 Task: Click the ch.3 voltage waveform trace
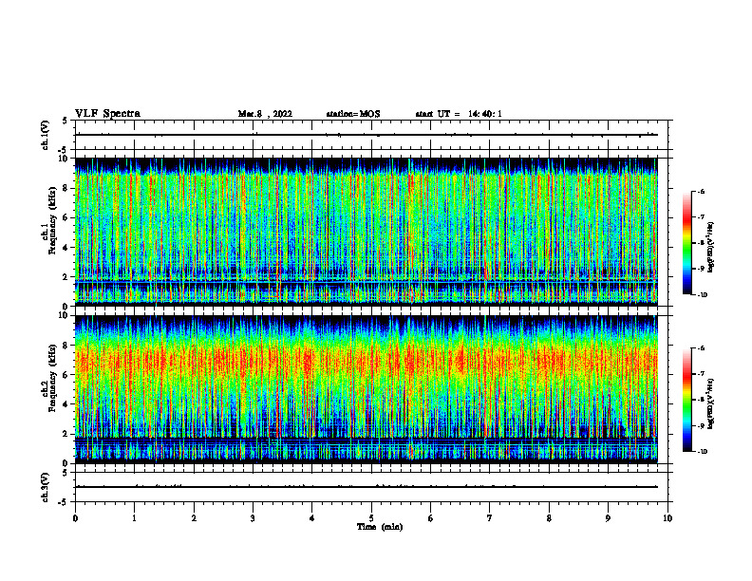point(367,487)
